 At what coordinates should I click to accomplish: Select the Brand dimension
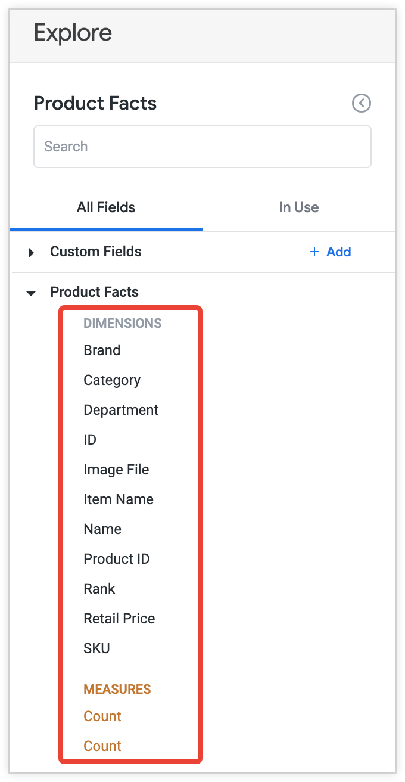click(101, 350)
